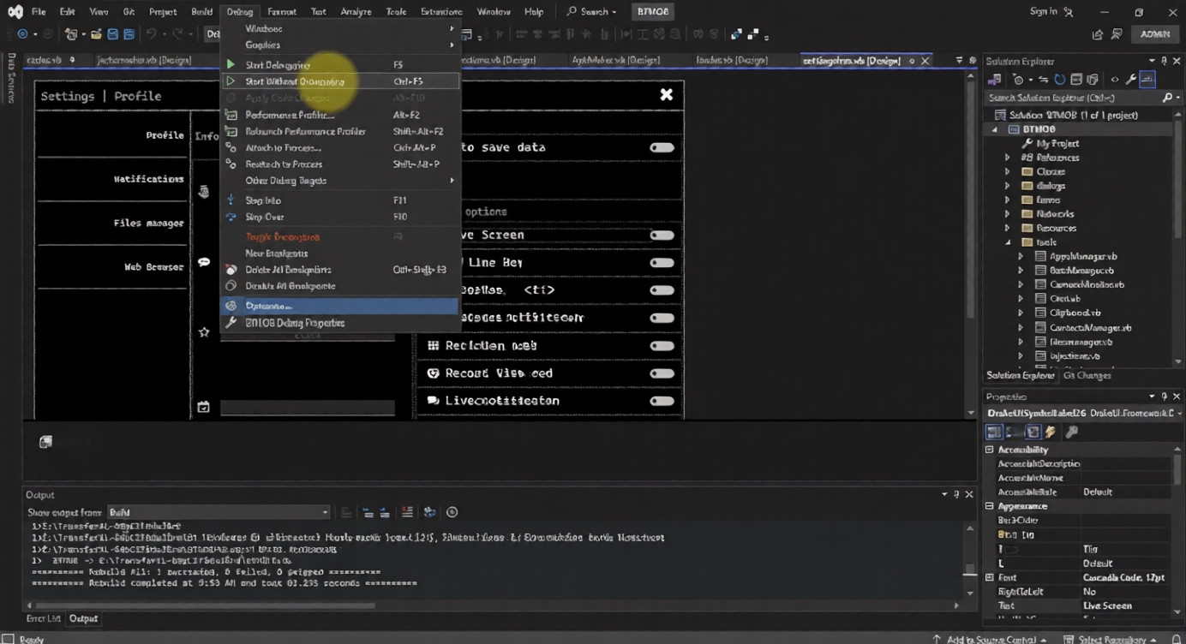Expand the References node in Solution Explorer
The image size is (1186, 644).
point(1008,158)
